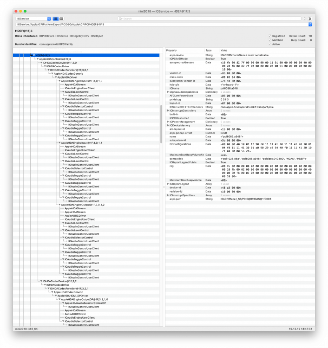Select the alc-layout-id property row
The width and height of the screenshot is (328, 348).
240,129
